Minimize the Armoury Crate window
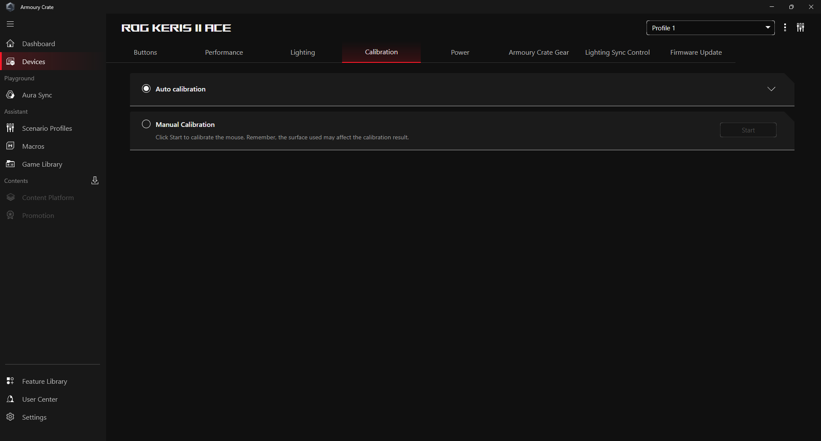Screen dimensions: 821x441 [x=772, y=7]
